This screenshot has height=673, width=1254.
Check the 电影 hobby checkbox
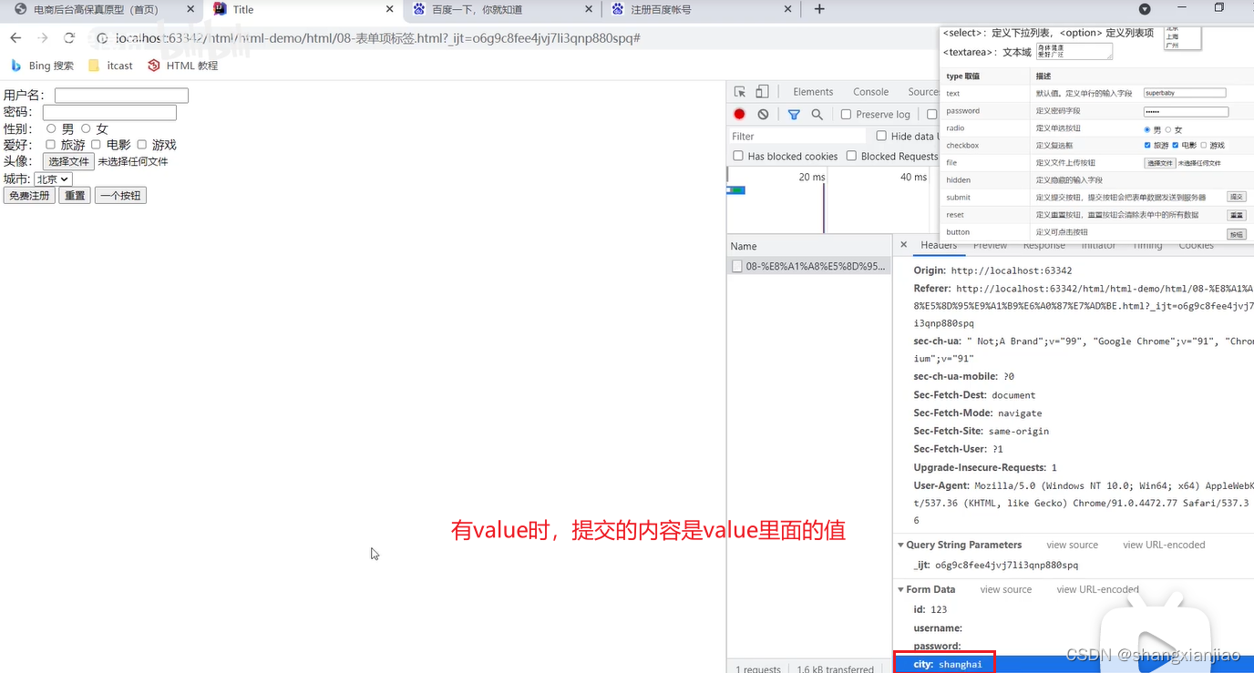pyautogui.click(x=96, y=144)
